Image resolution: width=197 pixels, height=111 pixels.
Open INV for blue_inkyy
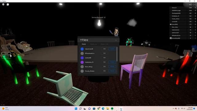[x=104, y=67]
